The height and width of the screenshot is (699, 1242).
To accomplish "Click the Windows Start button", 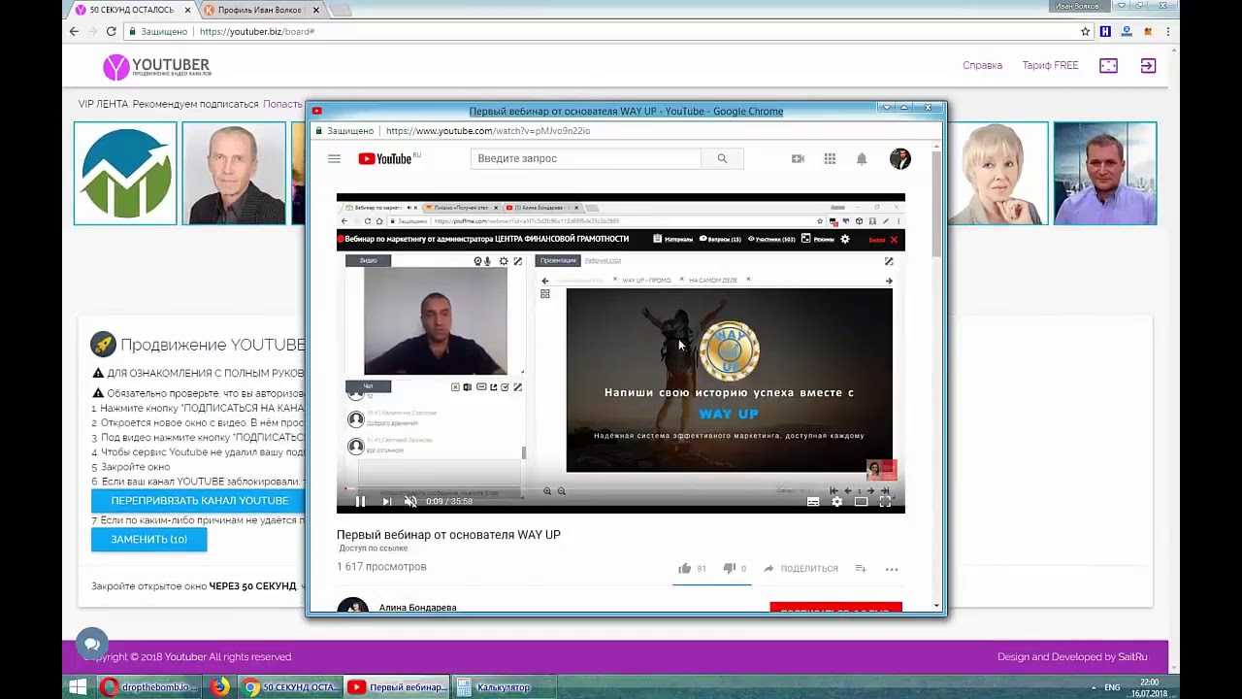I will [78, 687].
